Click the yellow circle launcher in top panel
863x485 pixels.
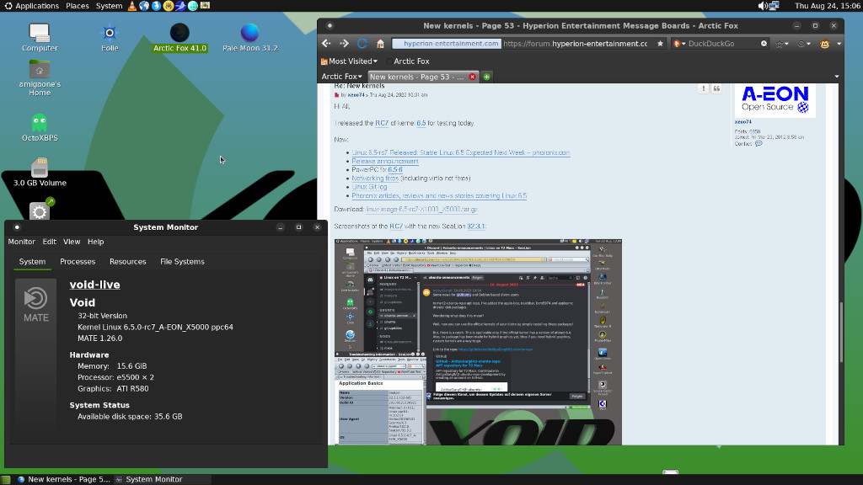[169, 6]
